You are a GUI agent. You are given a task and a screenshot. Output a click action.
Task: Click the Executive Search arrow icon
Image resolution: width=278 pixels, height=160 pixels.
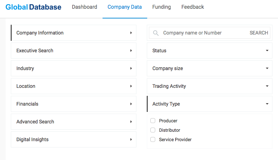(x=131, y=51)
